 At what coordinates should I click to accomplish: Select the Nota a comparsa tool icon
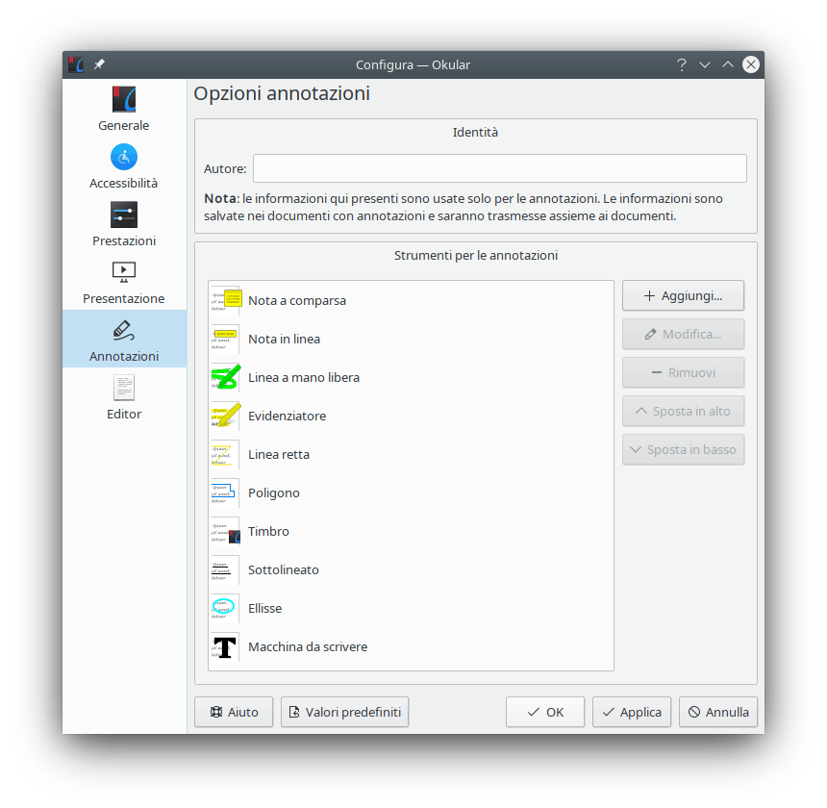pos(225,300)
